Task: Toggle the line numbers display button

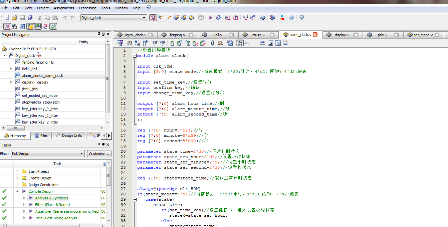Action: click(x=240, y=43)
